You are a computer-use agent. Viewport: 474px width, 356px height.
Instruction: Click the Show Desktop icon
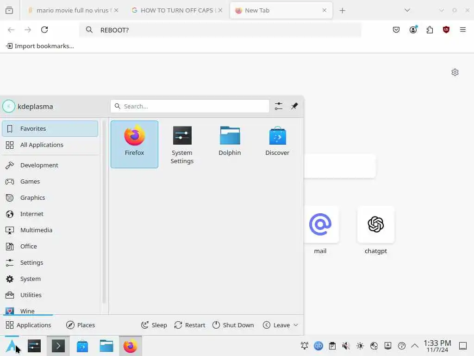point(463,346)
